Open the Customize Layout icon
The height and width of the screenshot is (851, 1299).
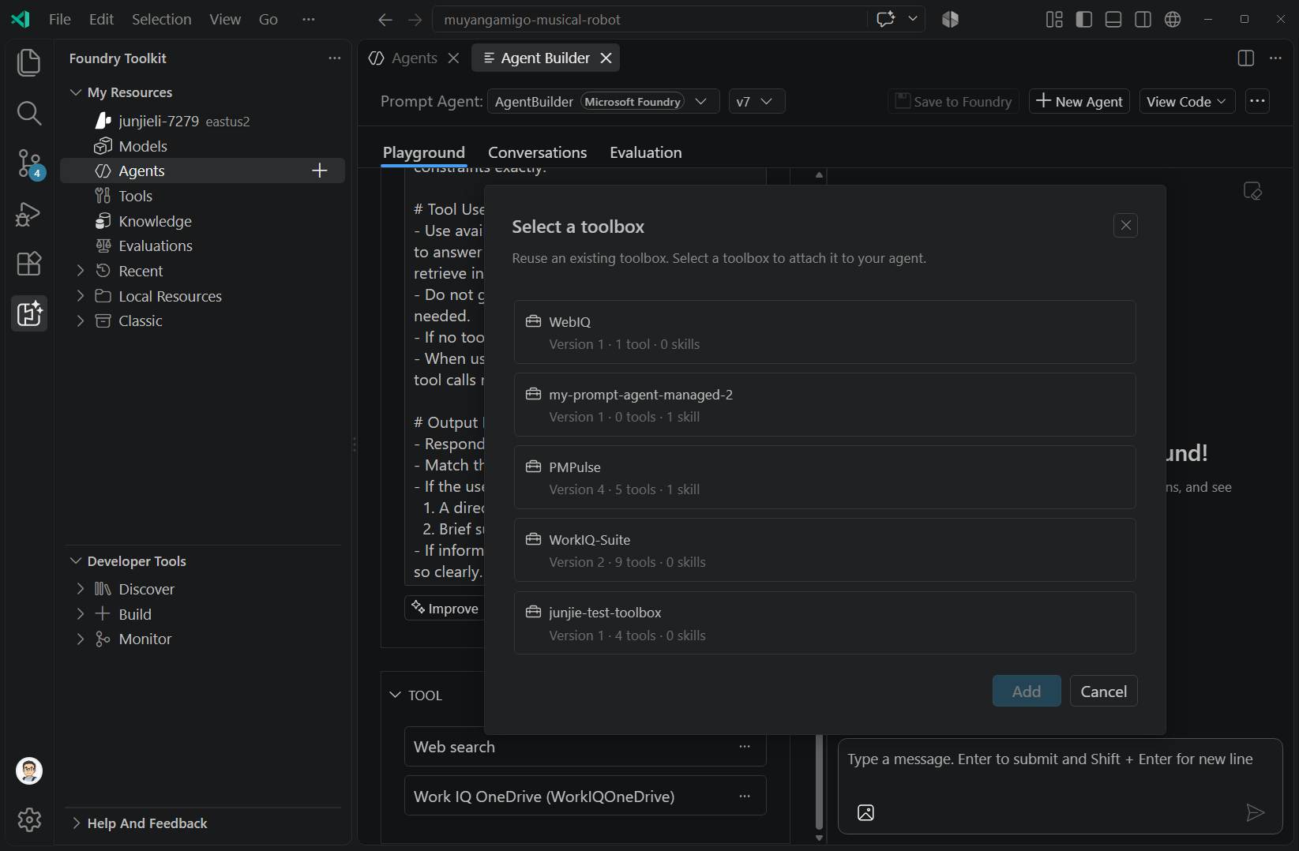coord(1054,19)
